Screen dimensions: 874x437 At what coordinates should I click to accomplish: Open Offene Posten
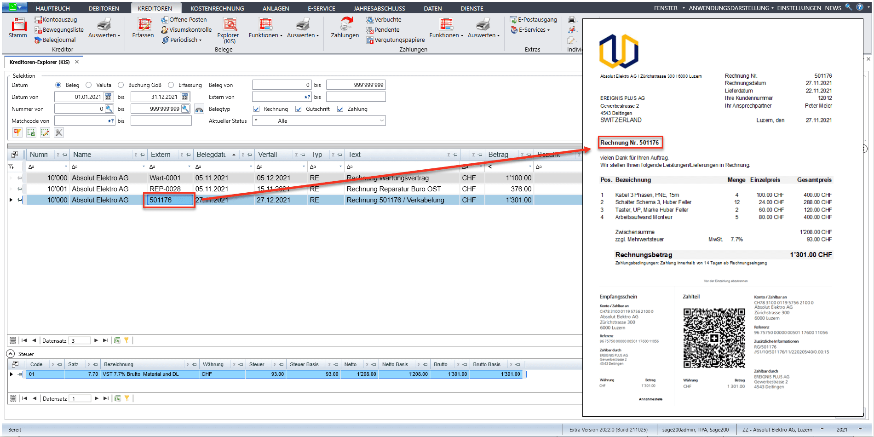184,20
